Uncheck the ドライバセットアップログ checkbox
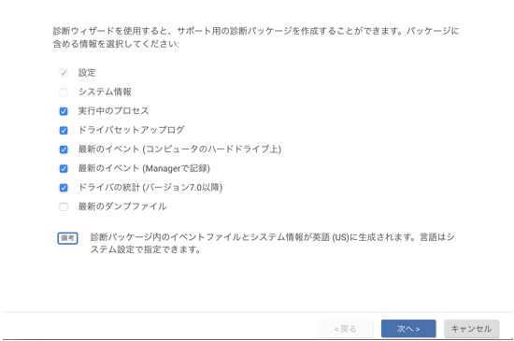This screenshot has width=514, height=341. pyautogui.click(x=64, y=131)
